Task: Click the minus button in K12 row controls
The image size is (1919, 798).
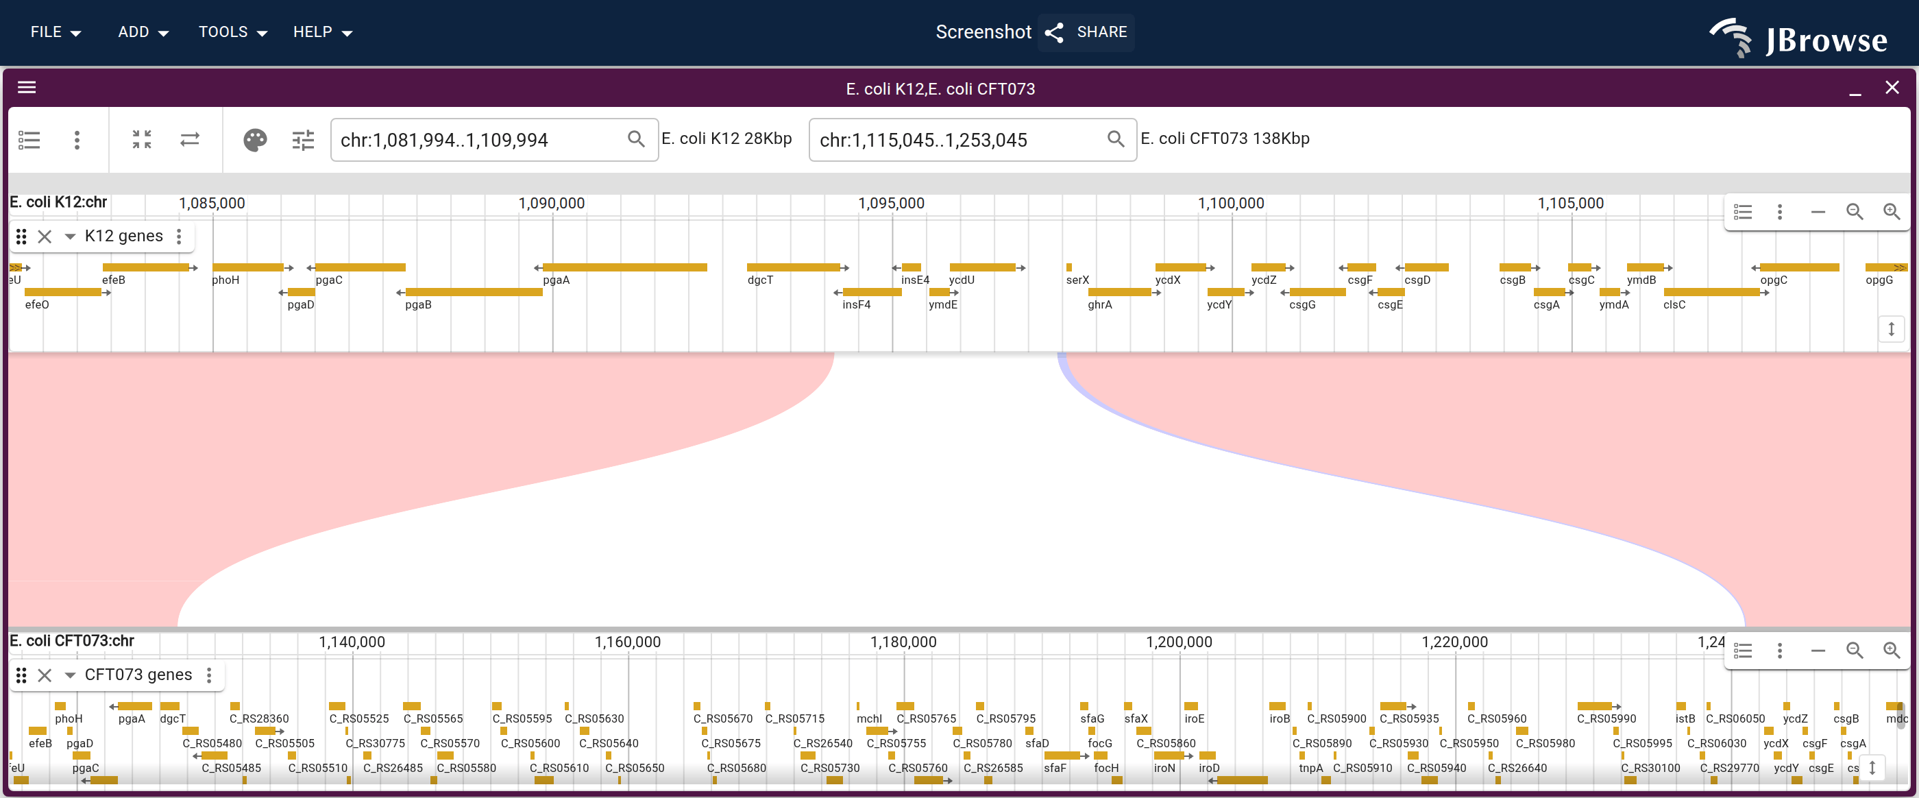Action: (1818, 213)
